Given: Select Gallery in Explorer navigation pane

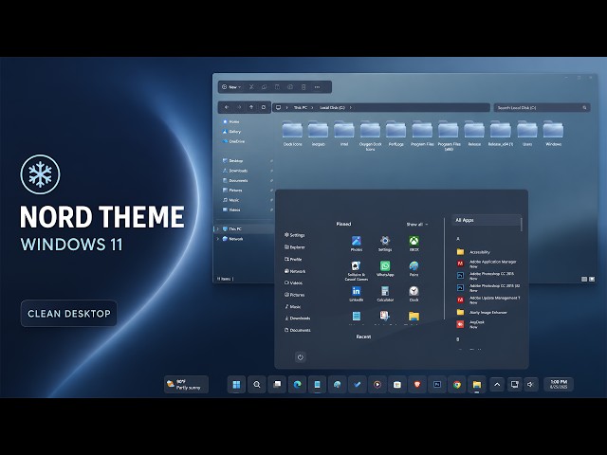Looking at the screenshot, I should point(231,132).
